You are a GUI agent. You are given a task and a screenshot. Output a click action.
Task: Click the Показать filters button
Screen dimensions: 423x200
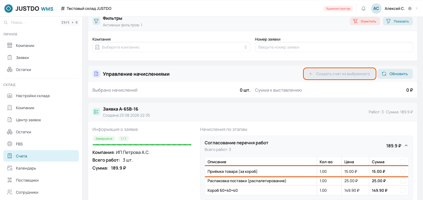[398, 21]
